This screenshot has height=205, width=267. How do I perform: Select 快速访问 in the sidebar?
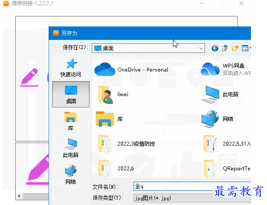[71, 68]
